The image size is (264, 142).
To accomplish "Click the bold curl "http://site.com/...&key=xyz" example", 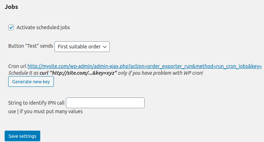I will coord(78,73).
